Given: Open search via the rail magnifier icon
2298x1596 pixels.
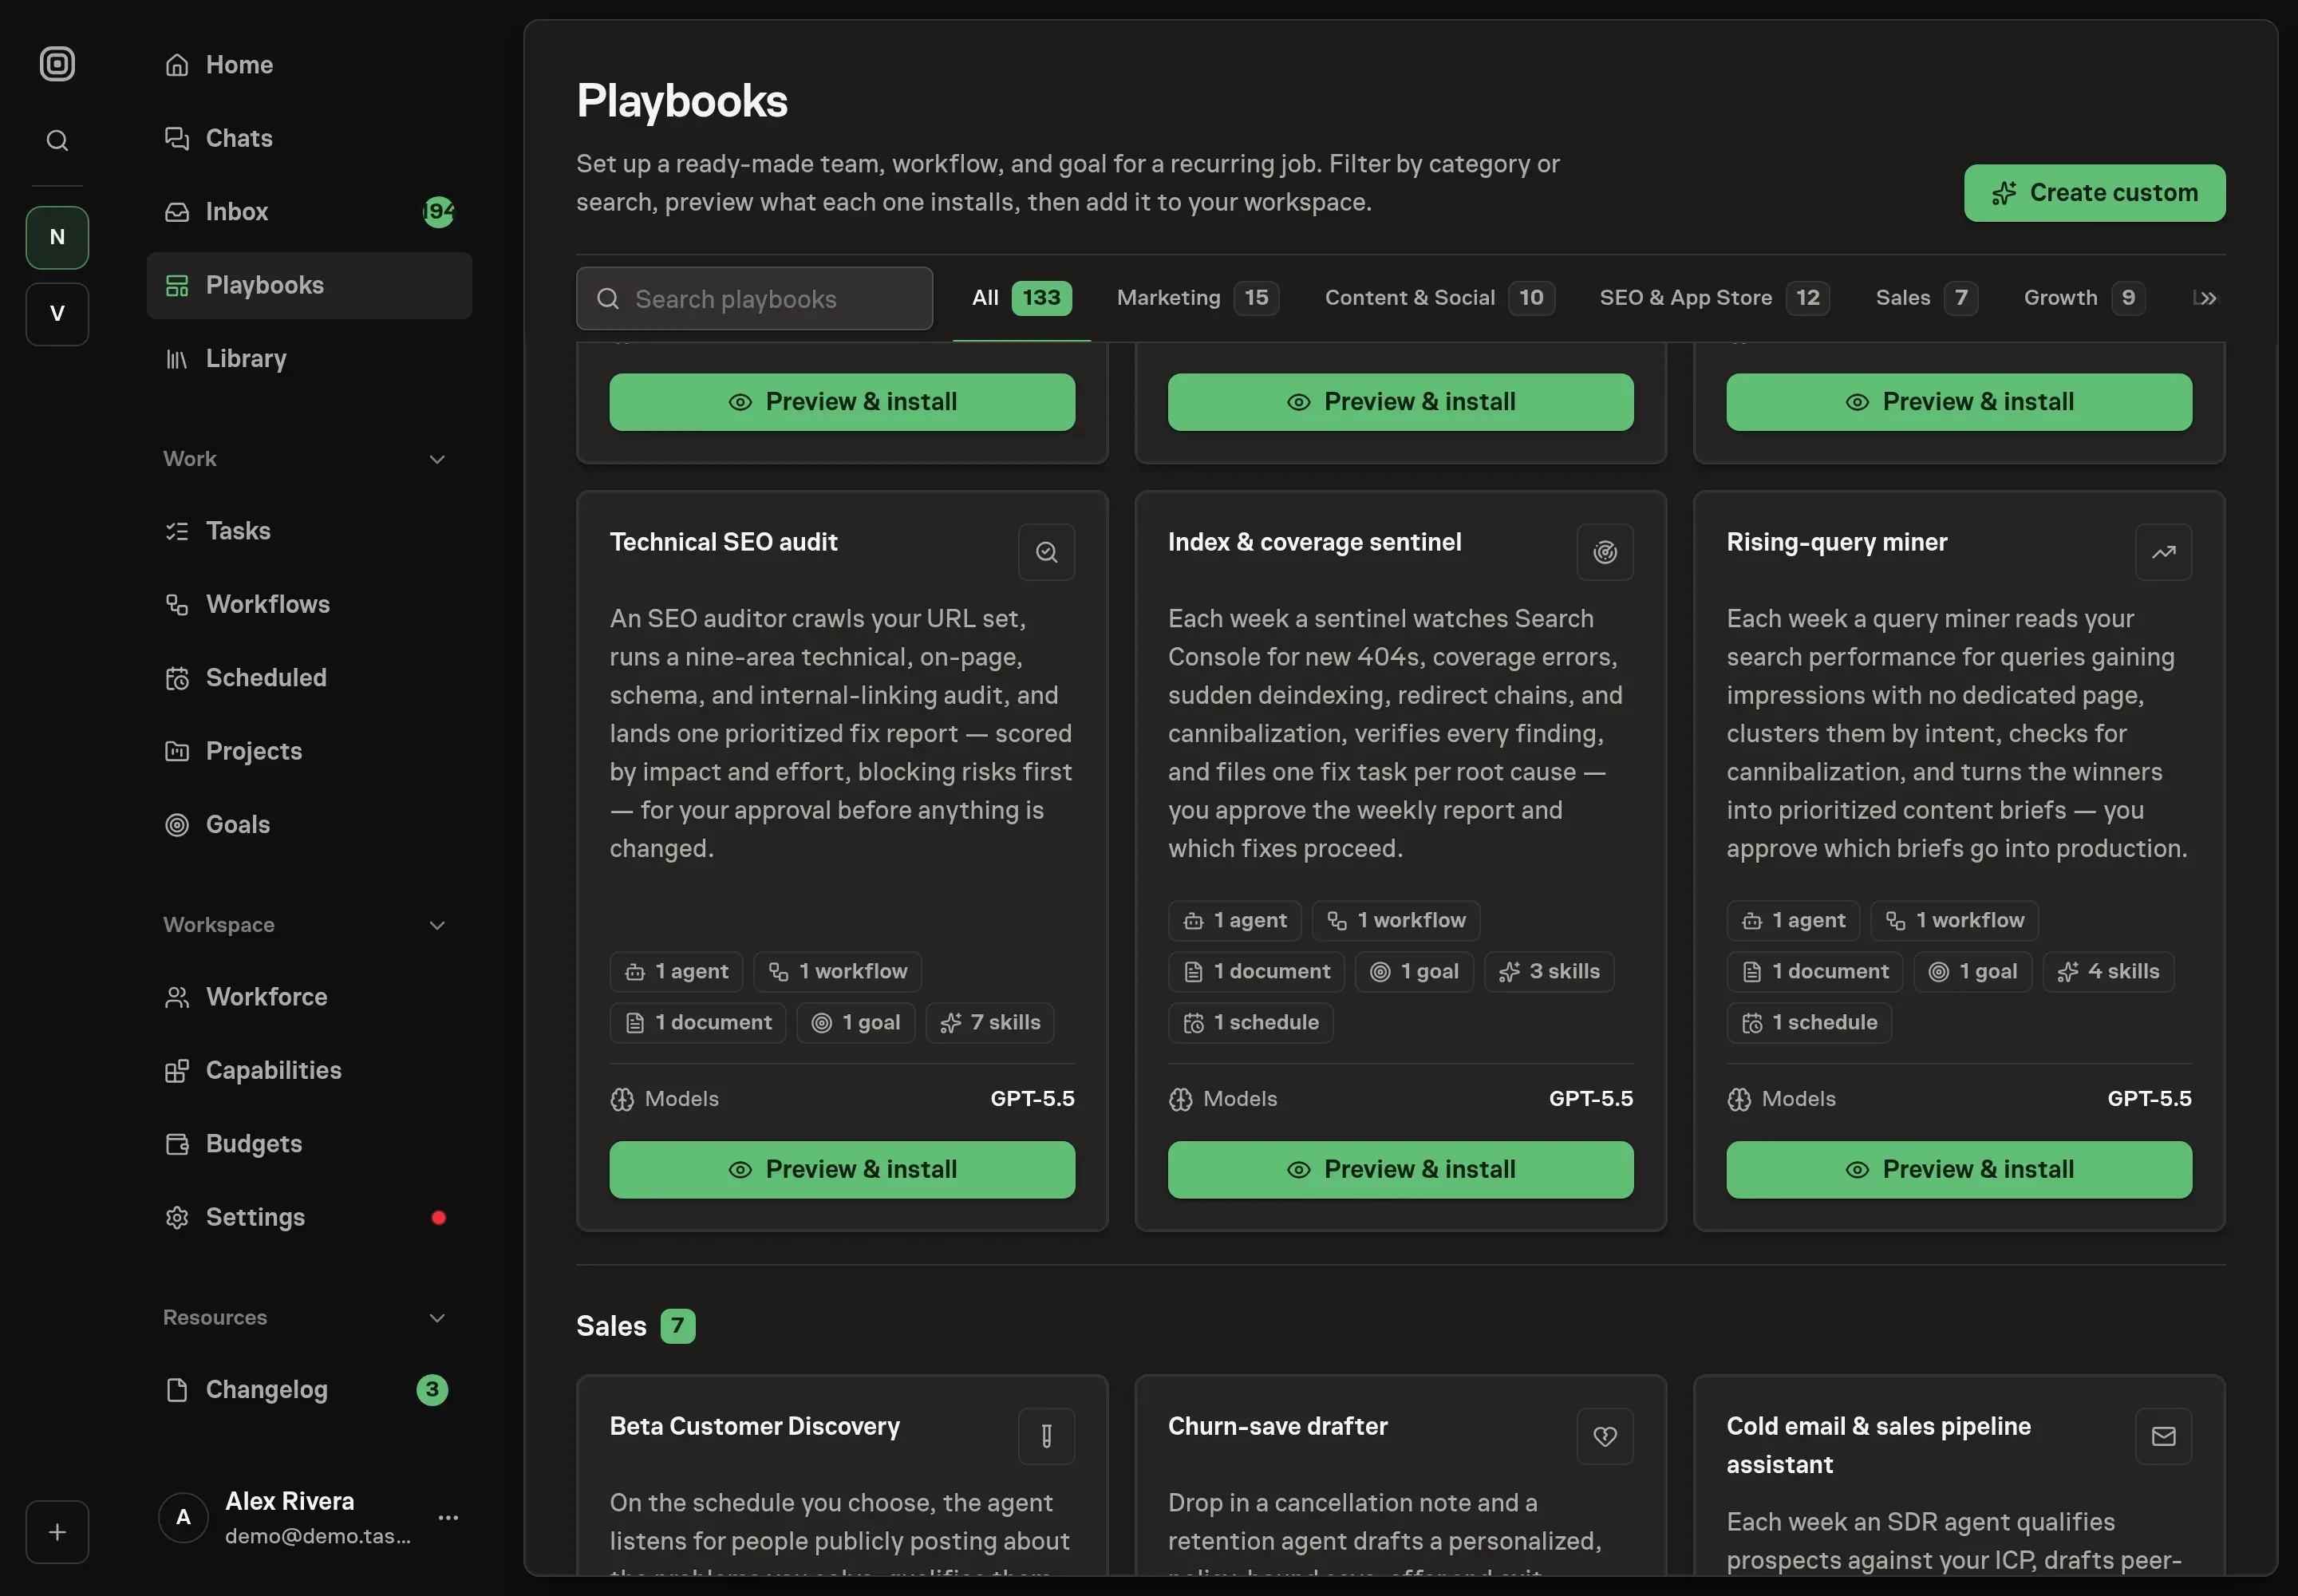Looking at the screenshot, I should (x=57, y=140).
